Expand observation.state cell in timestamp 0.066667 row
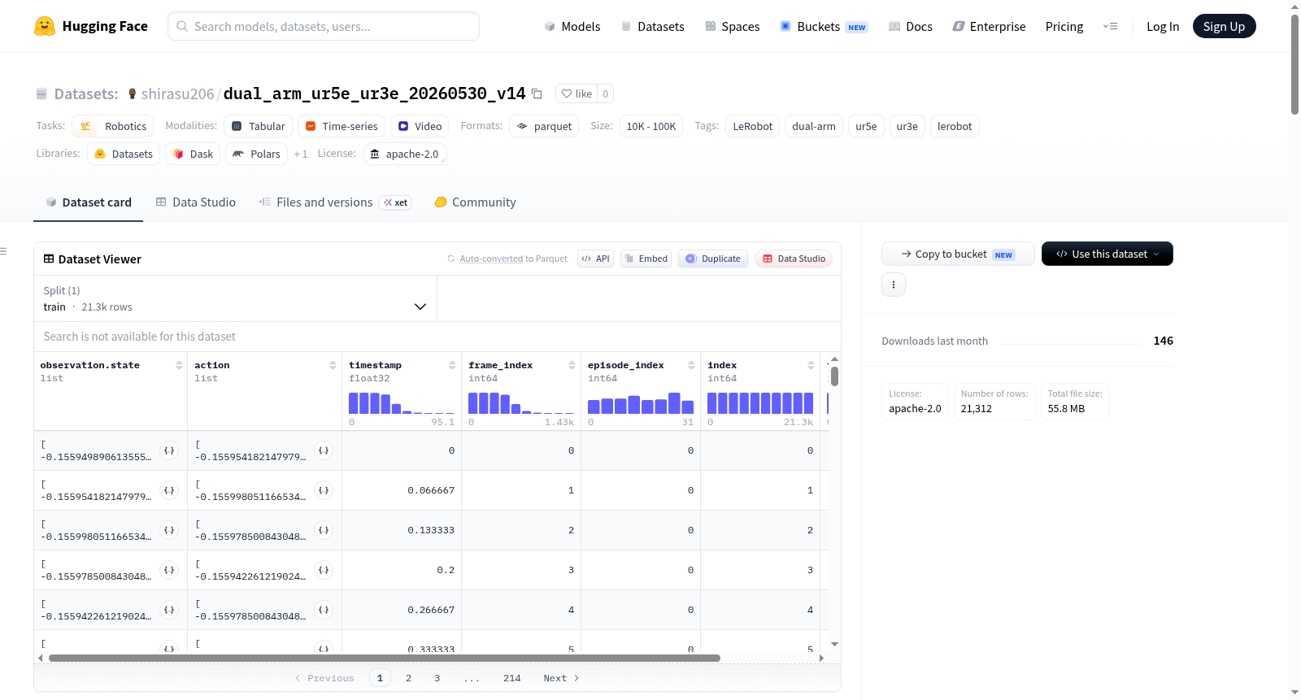This screenshot has height=700, width=1301. 169,490
